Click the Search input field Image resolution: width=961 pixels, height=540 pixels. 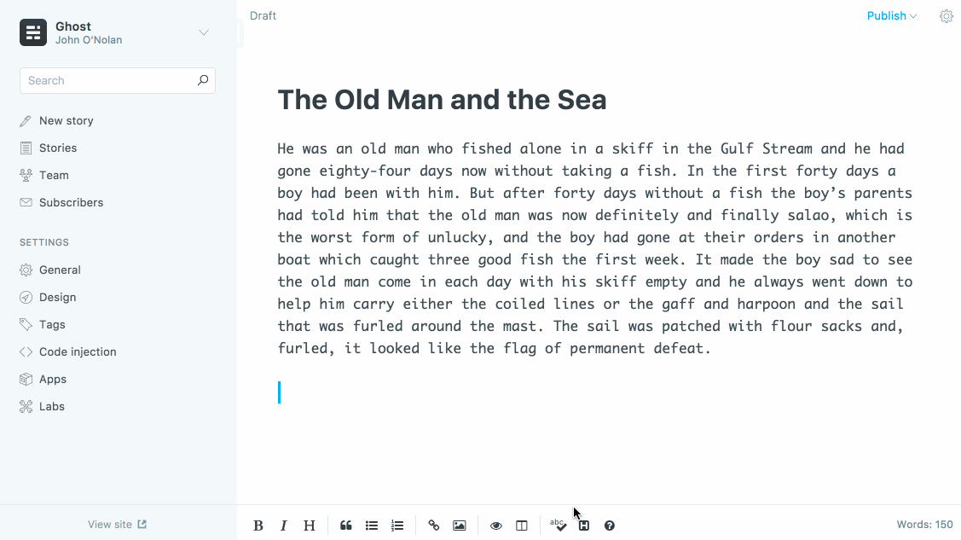pyautogui.click(x=109, y=80)
